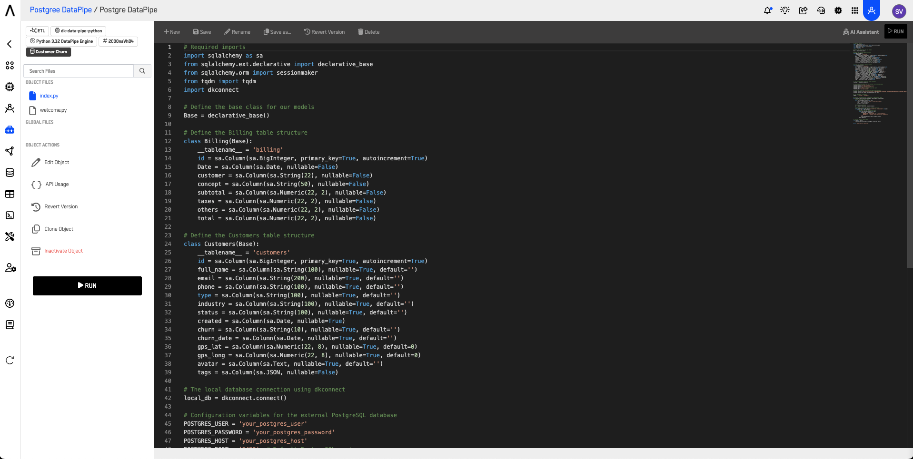
Task: Click the 2C00naVhD4 ID tag
Action: click(119, 41)
